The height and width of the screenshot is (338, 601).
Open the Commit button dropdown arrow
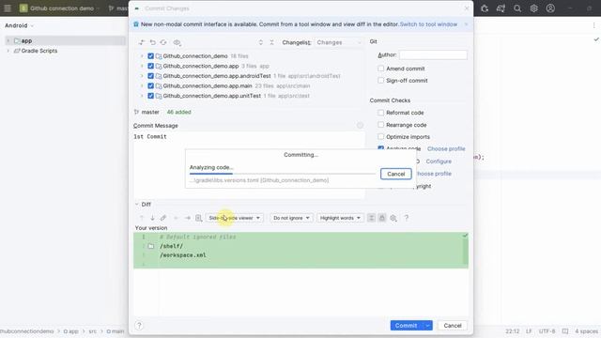point(427,326)
